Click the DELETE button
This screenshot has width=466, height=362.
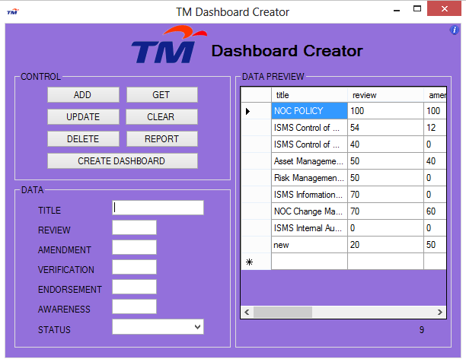(83, 138)
